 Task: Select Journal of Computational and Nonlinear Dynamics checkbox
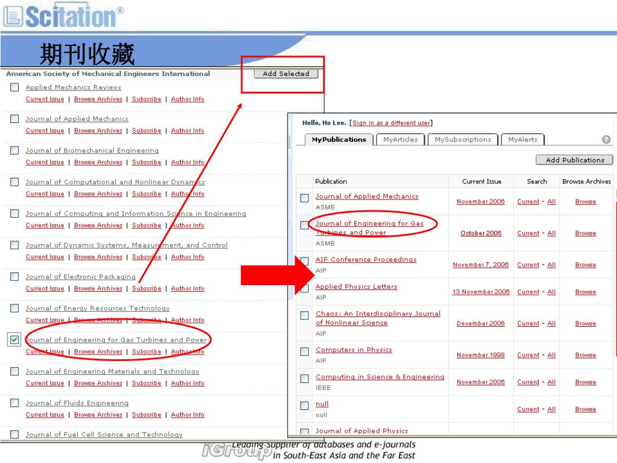[14, 181]
